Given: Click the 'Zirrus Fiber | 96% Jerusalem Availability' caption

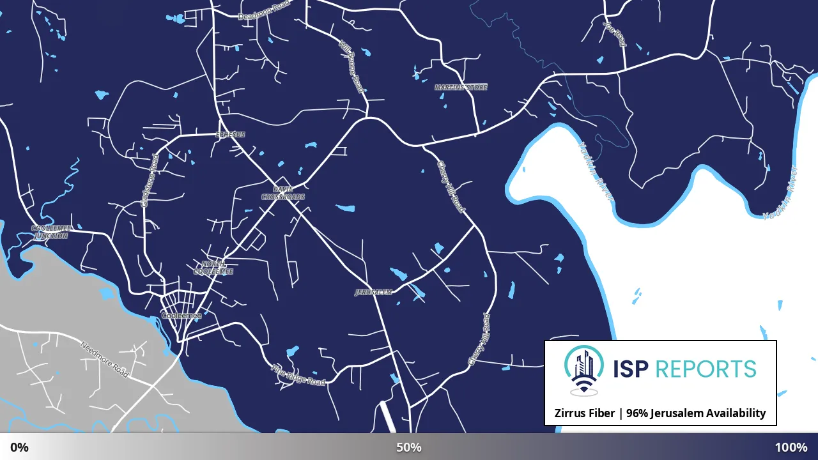Looking at the screenshot, I should (660, 413).
